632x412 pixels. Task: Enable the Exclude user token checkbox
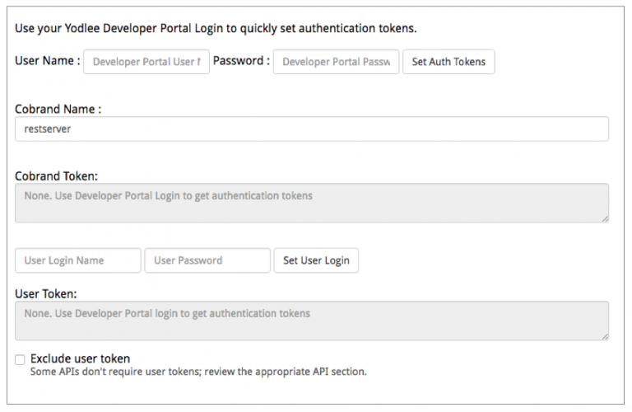click(x=20, y=359)
